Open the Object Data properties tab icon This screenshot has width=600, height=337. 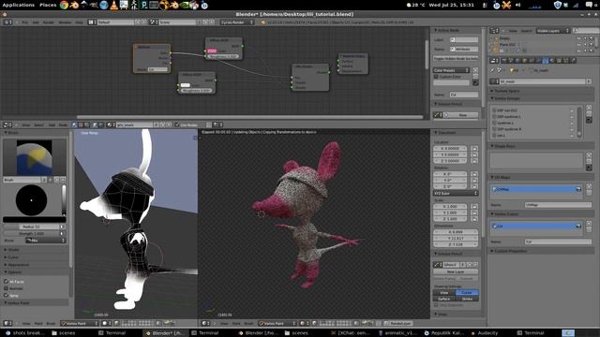click(x=546, y=60)
